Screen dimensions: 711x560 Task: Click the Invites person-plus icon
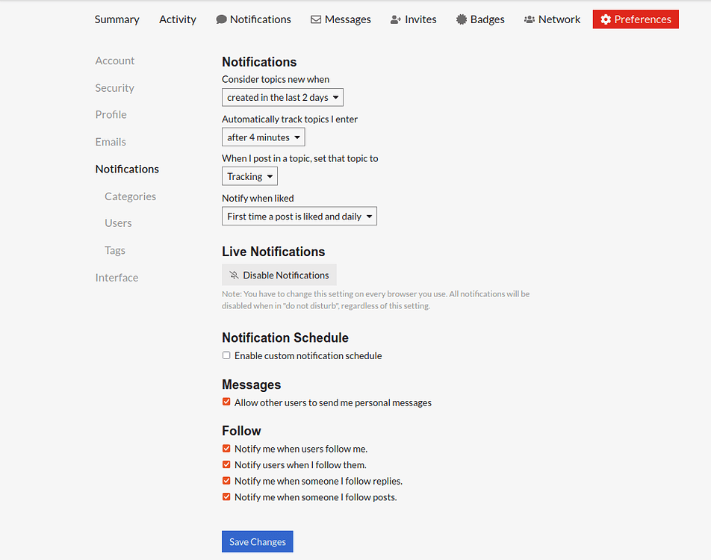tap(396, 19)
